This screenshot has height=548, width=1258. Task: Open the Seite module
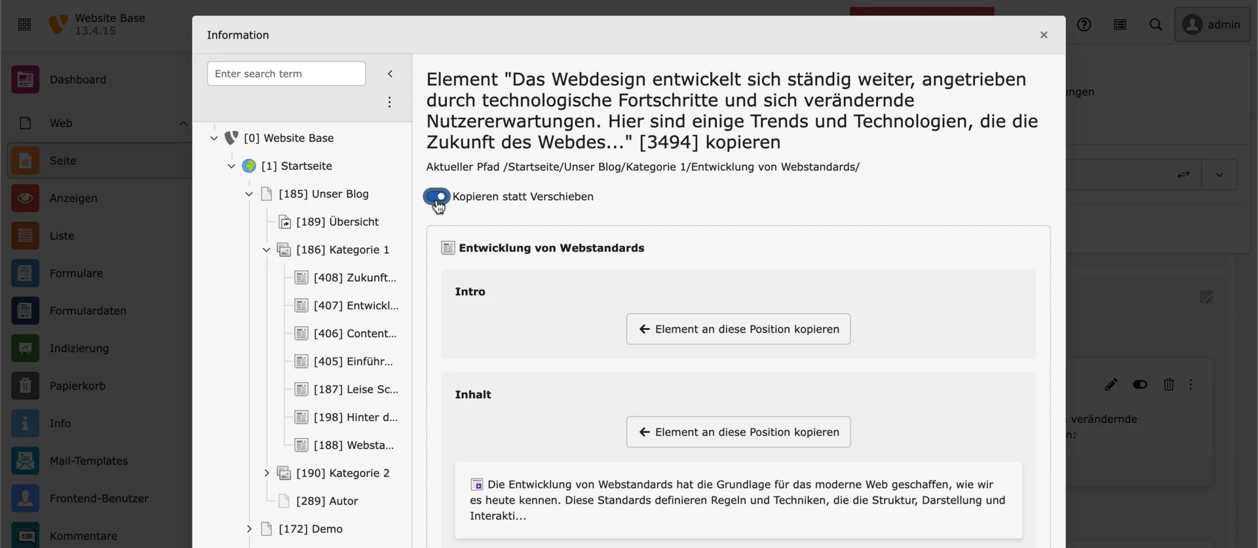(x=100, y=160)
